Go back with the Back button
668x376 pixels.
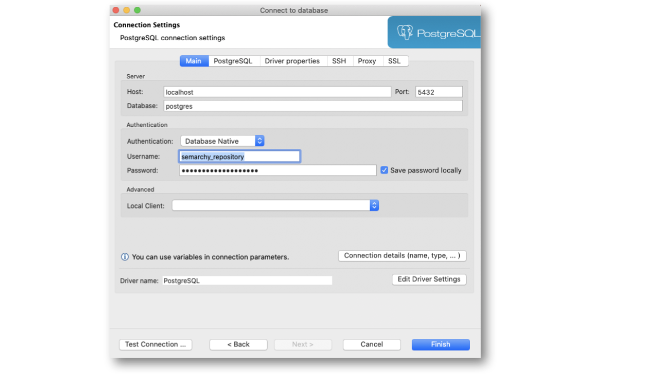(238, 345)
